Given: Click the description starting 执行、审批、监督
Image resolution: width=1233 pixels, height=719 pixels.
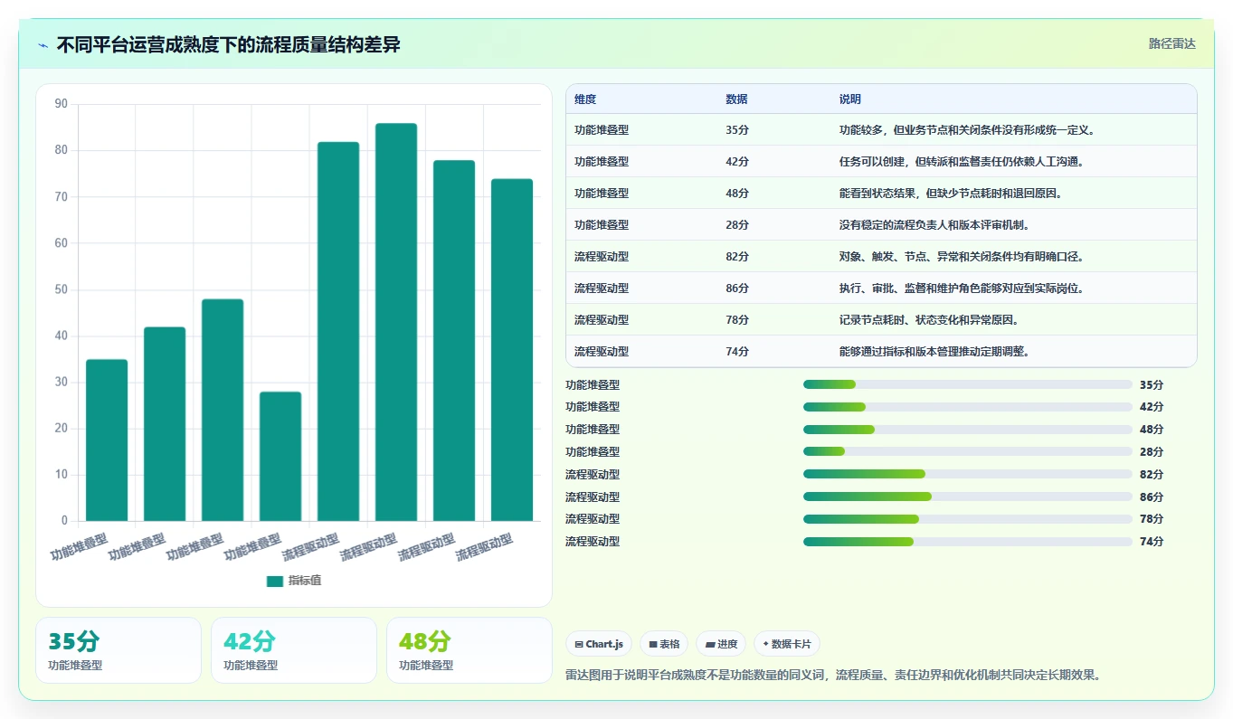Looking at the screenshot, I should [962, 289].
